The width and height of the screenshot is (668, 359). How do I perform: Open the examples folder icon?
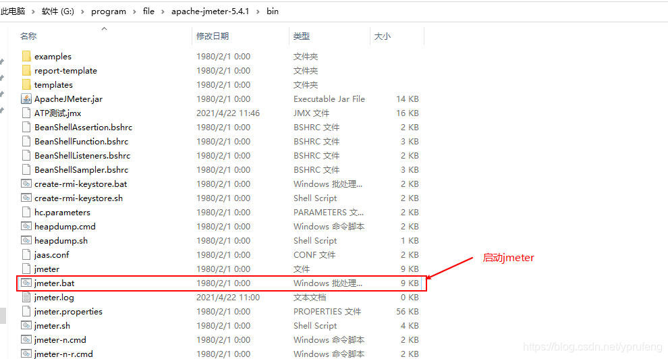click(x=26, y=56)
